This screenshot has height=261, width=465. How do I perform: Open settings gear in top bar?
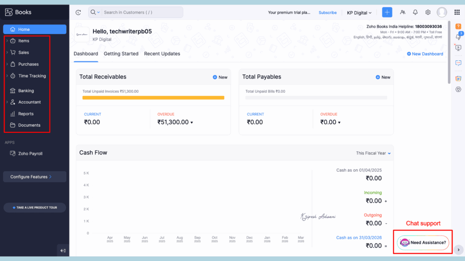tap(428, 12)
